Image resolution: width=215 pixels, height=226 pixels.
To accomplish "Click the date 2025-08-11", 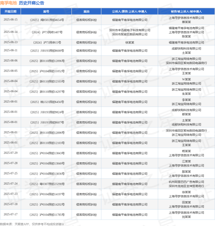I will [x=10, y=50].
